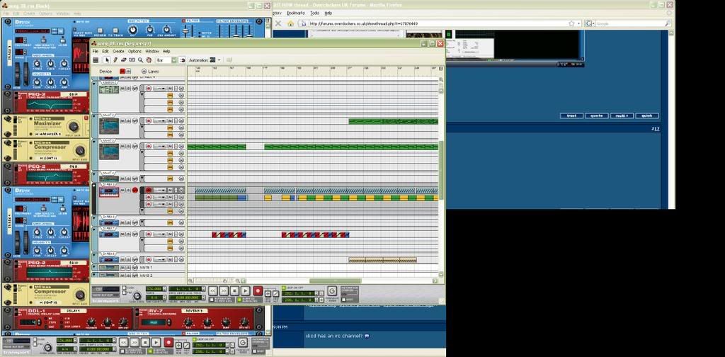725x357 pixels.
Task: Click Fast Forward in Sequencer transport
Action: click(x=224, y=291)
